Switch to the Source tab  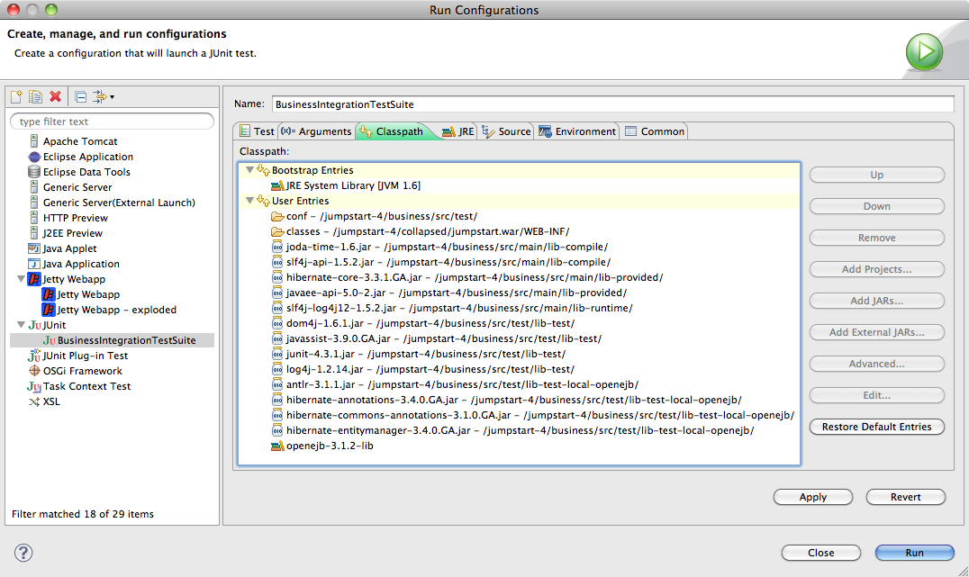pos(506,131)
